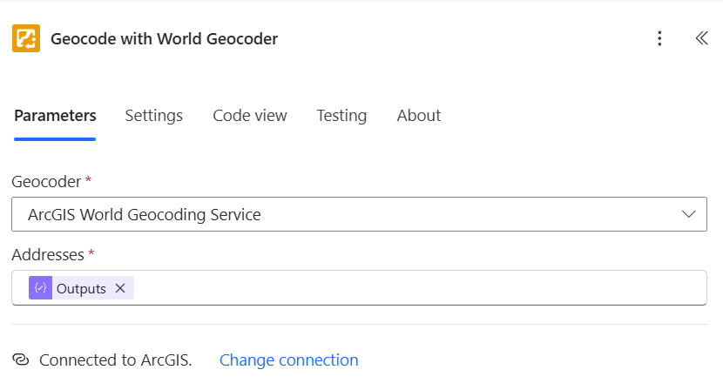Click the connection link icon
This screenshot has height=390, width=723.
[21, 360]
